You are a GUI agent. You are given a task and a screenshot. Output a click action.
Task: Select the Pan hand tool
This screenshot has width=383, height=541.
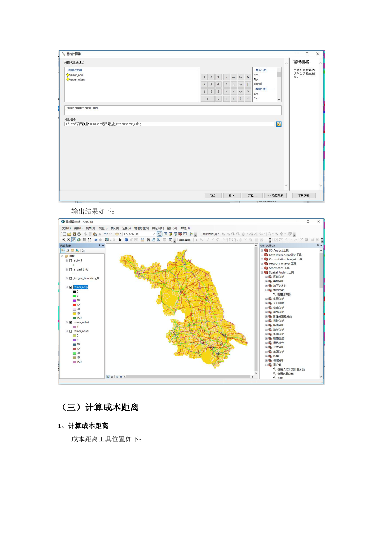(x=74, y=240)
